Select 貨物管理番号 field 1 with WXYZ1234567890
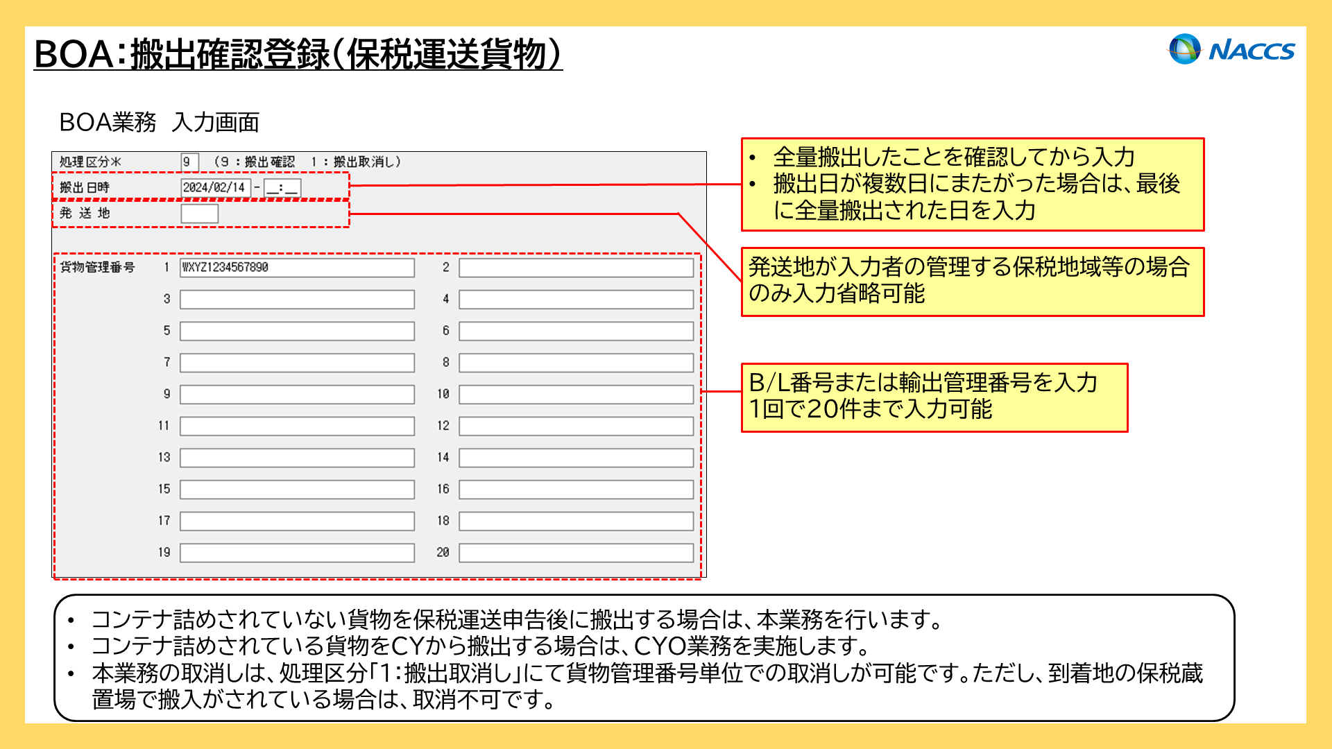The image size is (1332, 749). click(298, 268)
